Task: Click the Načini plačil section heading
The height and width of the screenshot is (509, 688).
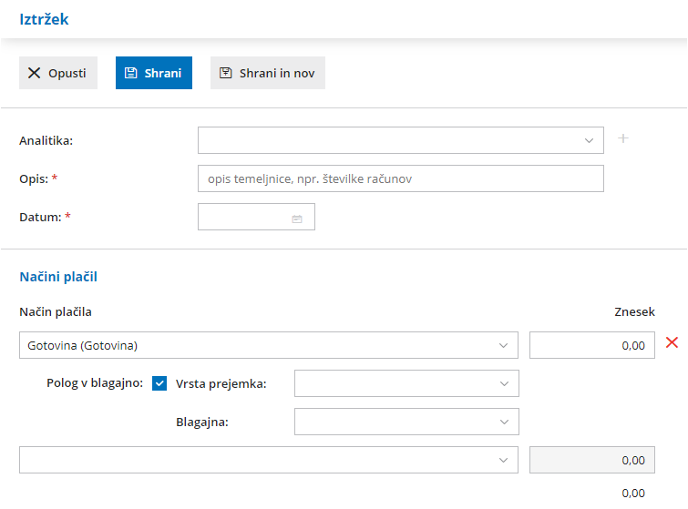Action: pyautogui.click(x=58, y=276)
